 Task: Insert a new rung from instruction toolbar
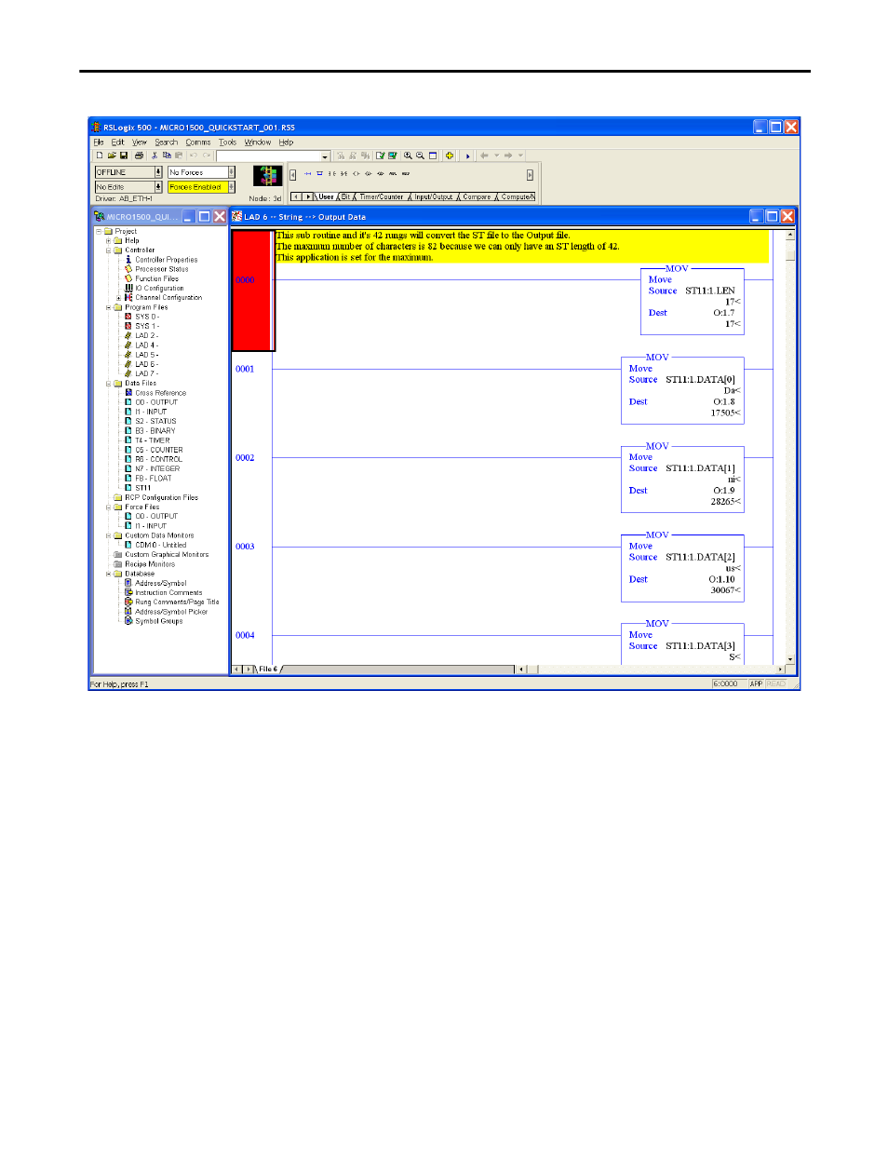(307, 173)
